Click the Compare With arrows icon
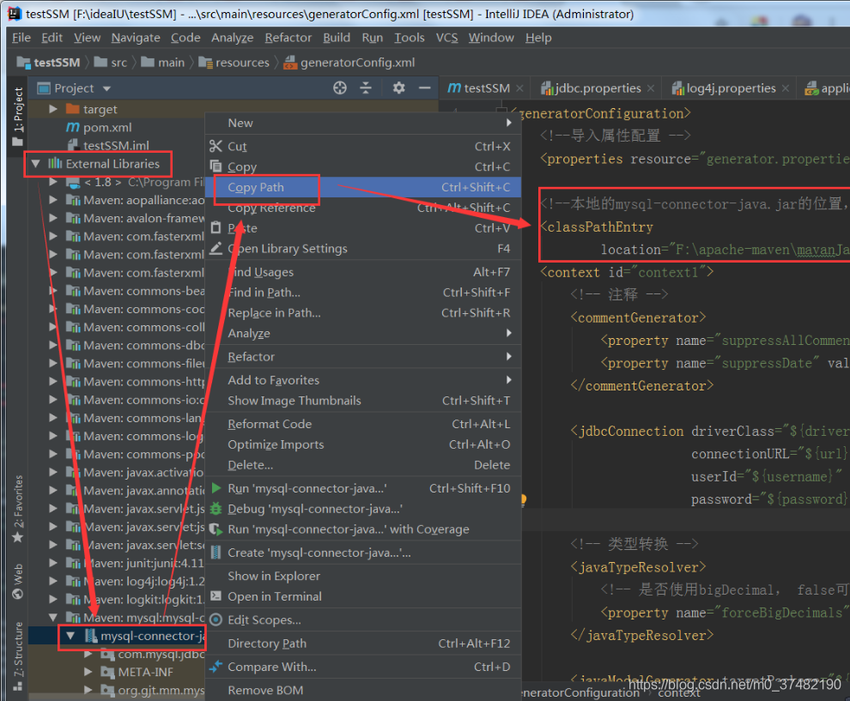This screenshot has width=850, height=701. click(216, 667)
